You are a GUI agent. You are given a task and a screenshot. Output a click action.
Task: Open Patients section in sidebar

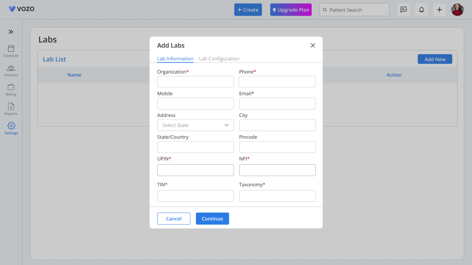(x=11, y=71)
